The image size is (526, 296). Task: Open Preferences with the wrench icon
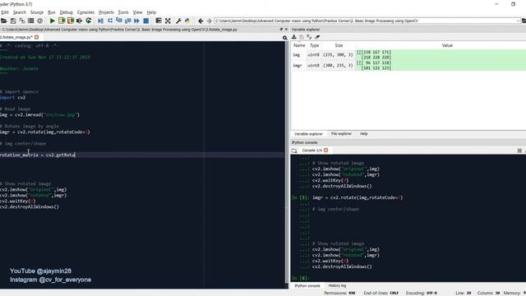[178, 21]
